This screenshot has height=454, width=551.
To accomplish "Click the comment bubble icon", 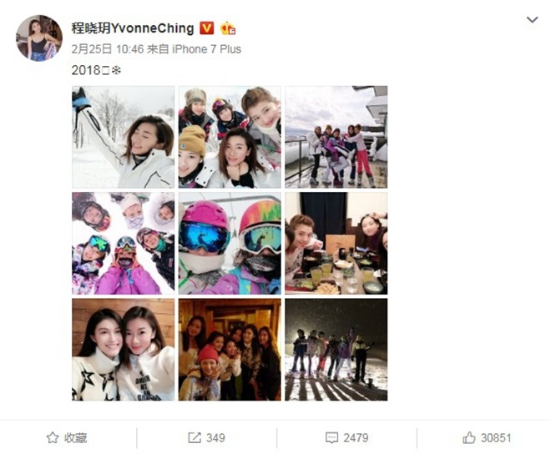I will coord(331,438).
